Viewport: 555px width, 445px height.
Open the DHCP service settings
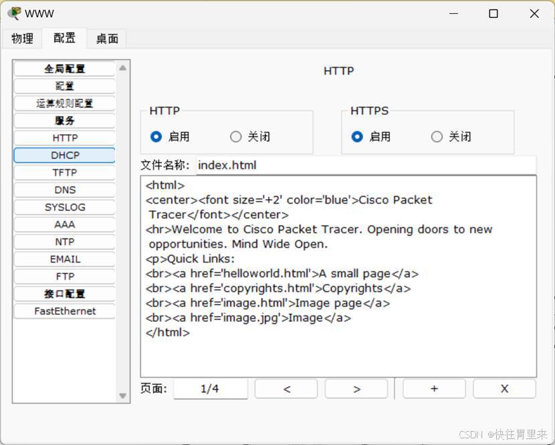[65, 155]
